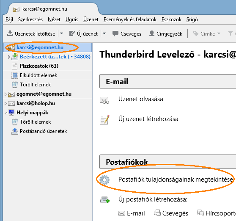Click the Postázandó üzenetek outbox icon
Screen dimensions: 236x221
click(15, 131)
